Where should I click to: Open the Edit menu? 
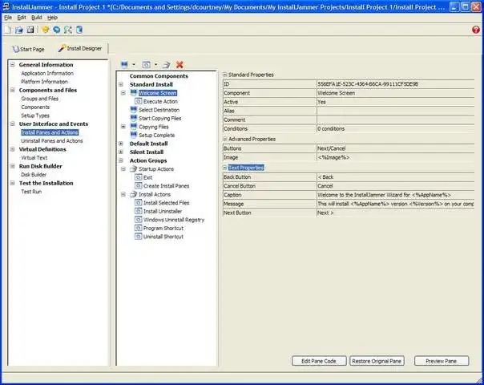[x=22, y=18]
